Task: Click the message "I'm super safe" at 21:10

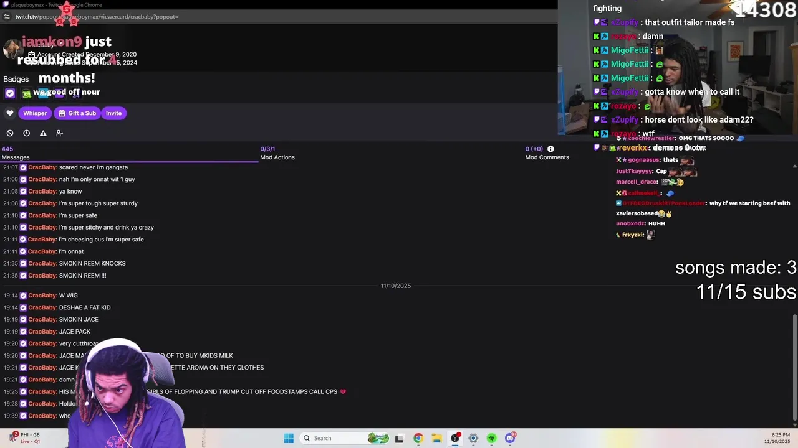Action: 78,215
